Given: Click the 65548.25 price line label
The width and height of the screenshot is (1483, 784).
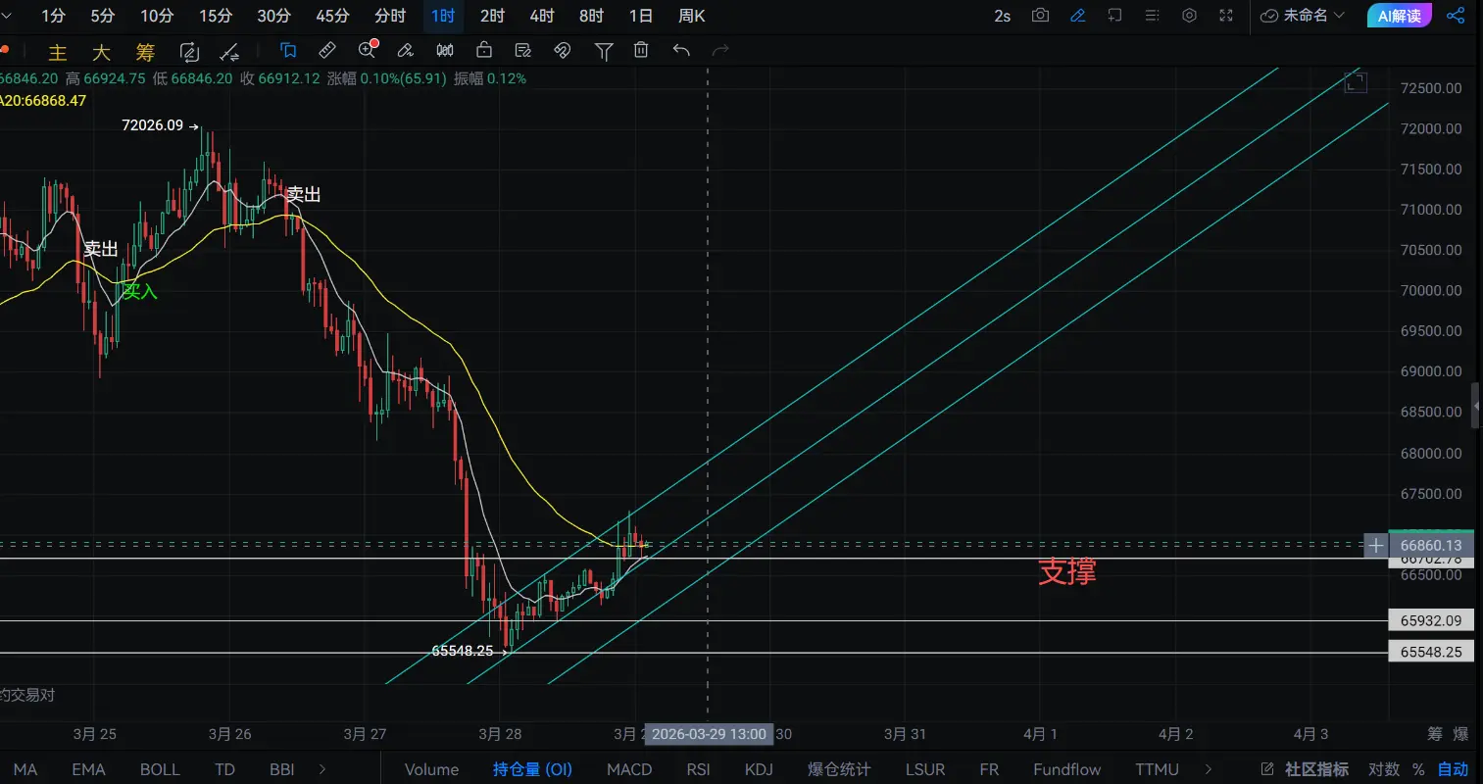Looking at the screenshot, I should pyautogui.click(x=1431, y=652).
